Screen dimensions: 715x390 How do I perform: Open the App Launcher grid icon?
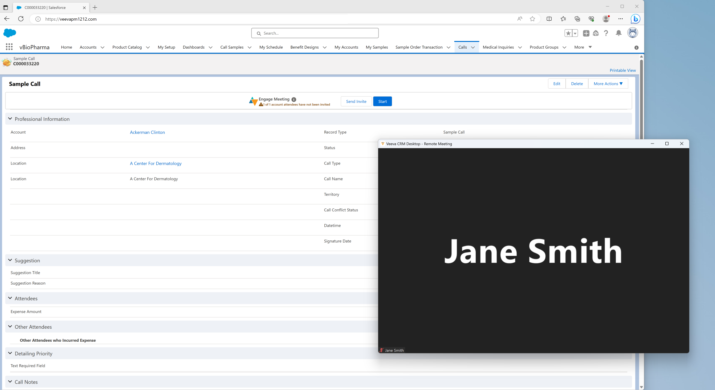tap(9, 47)
